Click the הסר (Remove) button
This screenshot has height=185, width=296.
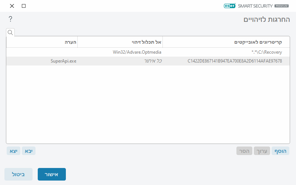244,151
